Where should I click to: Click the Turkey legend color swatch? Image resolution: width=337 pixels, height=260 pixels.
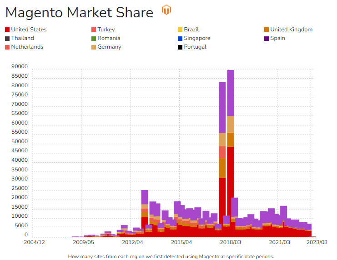(94, 30)
